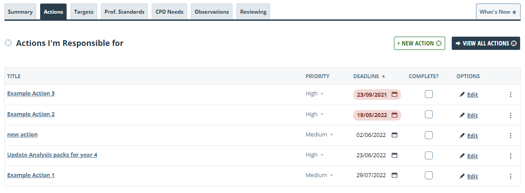This screenshot has height=193, width=525.
Task: Click the deadline date 29/07/2022
Action: coord(371,175)
